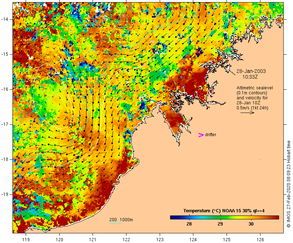Image resolution: width=293 pixels, height=243 pixels.
Task: Click the "0.5m/s (1kt 24h)" scale text
Action: [252, 108]
